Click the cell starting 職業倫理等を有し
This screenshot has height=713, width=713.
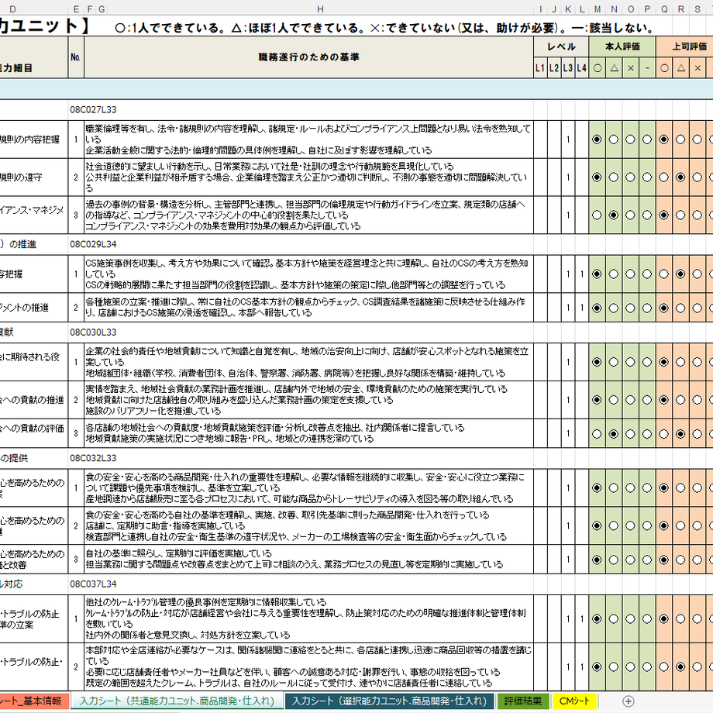point(308,139)
